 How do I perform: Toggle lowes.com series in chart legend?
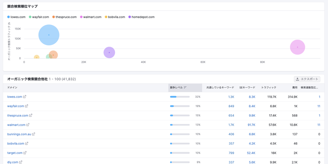16,17
